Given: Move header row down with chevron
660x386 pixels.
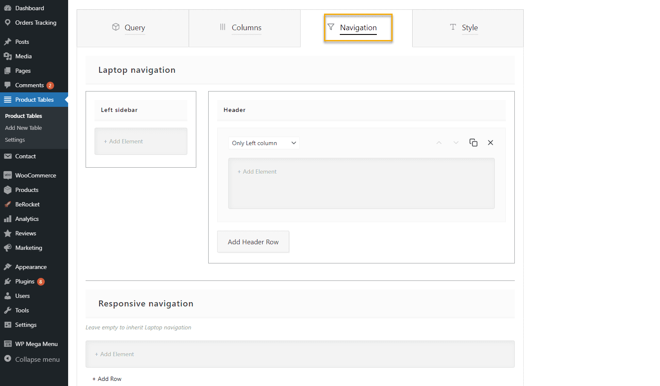Looking at the screenshot, I should [x=456, y=143].
